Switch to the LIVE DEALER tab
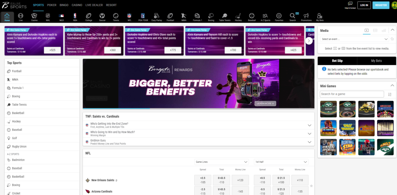The height and width of the screenshot is (195, 397). click(x=94, y=5)
